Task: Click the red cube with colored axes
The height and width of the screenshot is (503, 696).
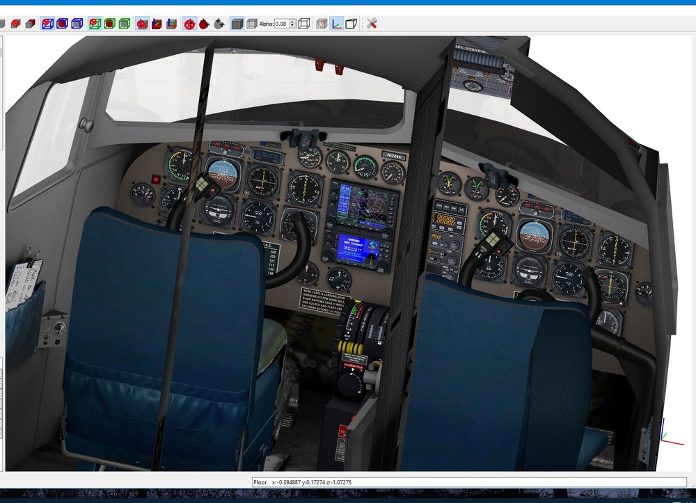Action: pos(157,24)
